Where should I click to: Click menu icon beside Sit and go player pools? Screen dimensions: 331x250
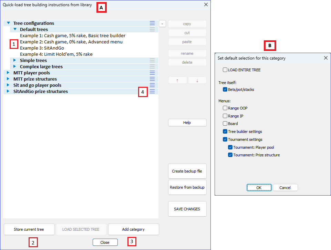point(152,85)
